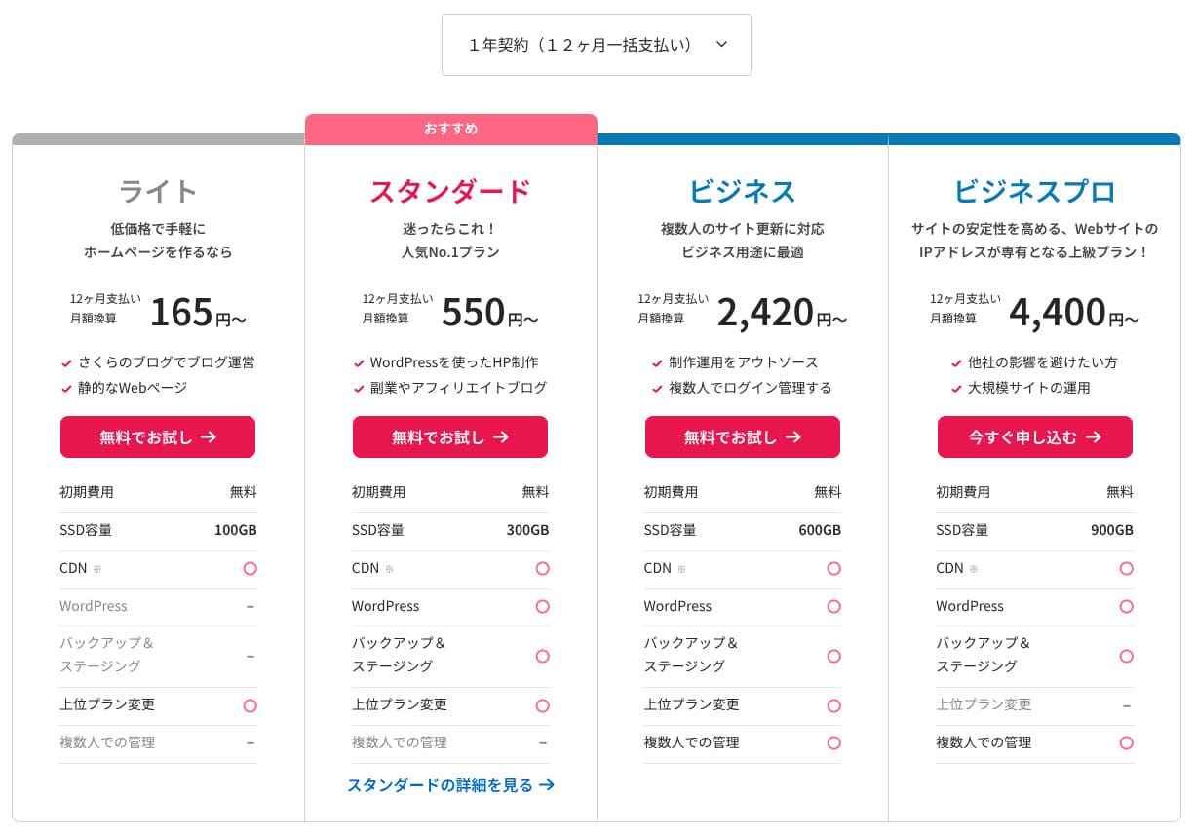The height and width of the screenshot is (835, 1196).
Task: Click ビジネス plan 無料でお試し button
Action: point(743,437)
